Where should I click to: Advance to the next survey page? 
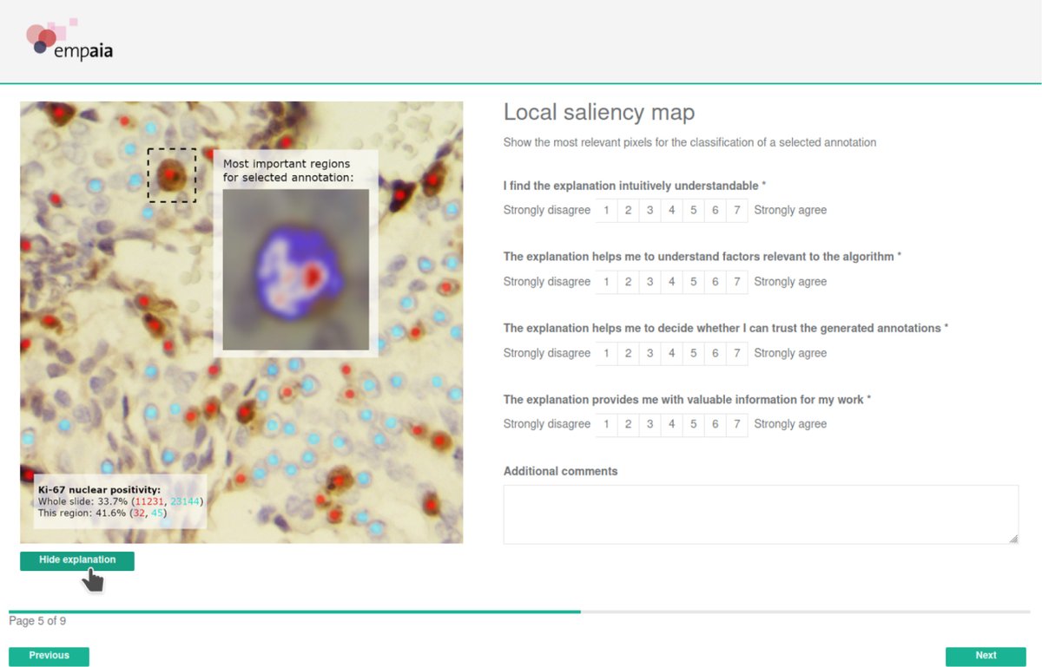[985, 656]
